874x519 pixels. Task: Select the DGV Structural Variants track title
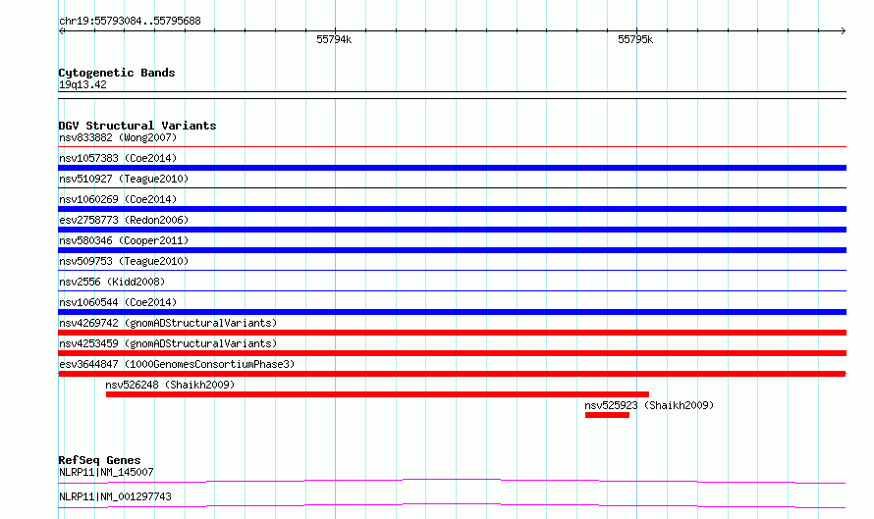[137, 126]
